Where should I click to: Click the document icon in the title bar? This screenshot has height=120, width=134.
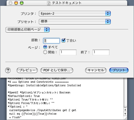[49, 3]
